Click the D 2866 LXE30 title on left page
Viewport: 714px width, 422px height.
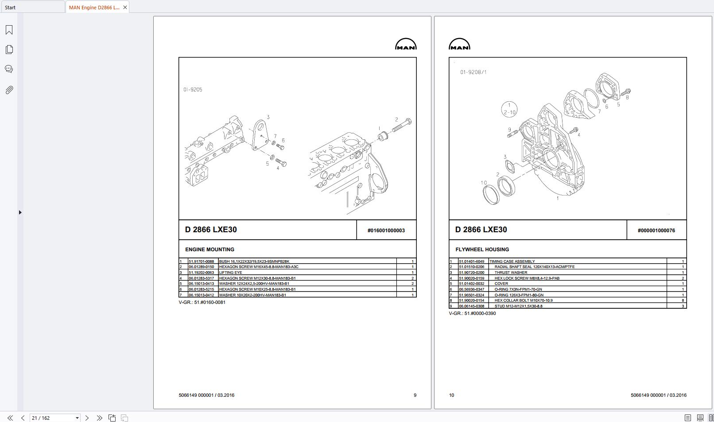point(211,230)
